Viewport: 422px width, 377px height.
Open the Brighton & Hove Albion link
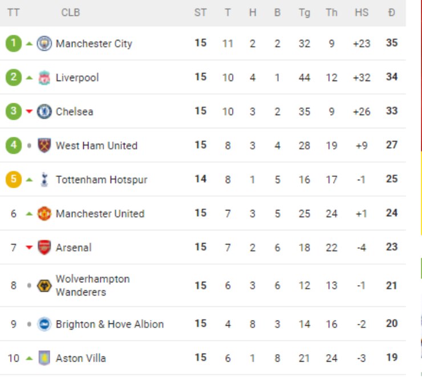point(109,324)
